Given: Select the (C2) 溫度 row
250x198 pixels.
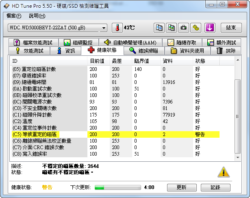Looking at the screenshot, I should [x=115, y=121].
